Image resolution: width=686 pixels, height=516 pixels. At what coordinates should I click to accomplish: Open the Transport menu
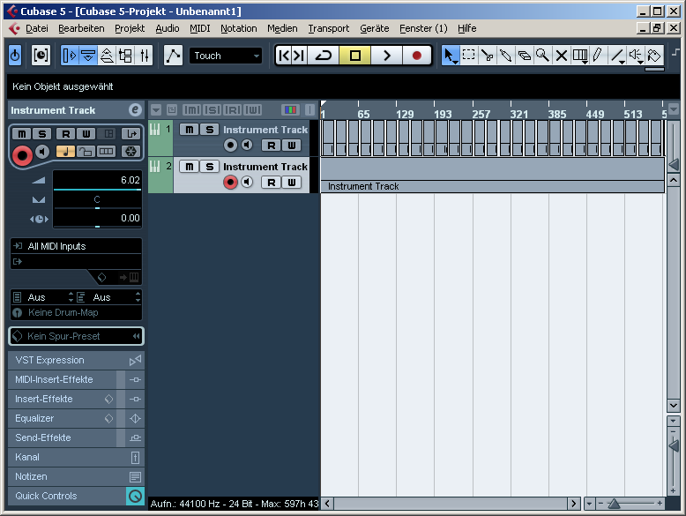(x=329, y=28)
